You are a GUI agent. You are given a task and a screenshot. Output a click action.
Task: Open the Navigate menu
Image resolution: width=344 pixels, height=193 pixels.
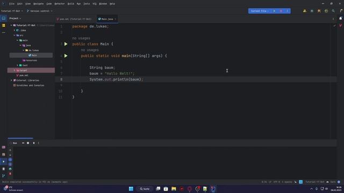(38, 4)
